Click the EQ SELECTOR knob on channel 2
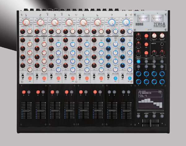Viewport: 186px width, 146px height. [44, 31]
